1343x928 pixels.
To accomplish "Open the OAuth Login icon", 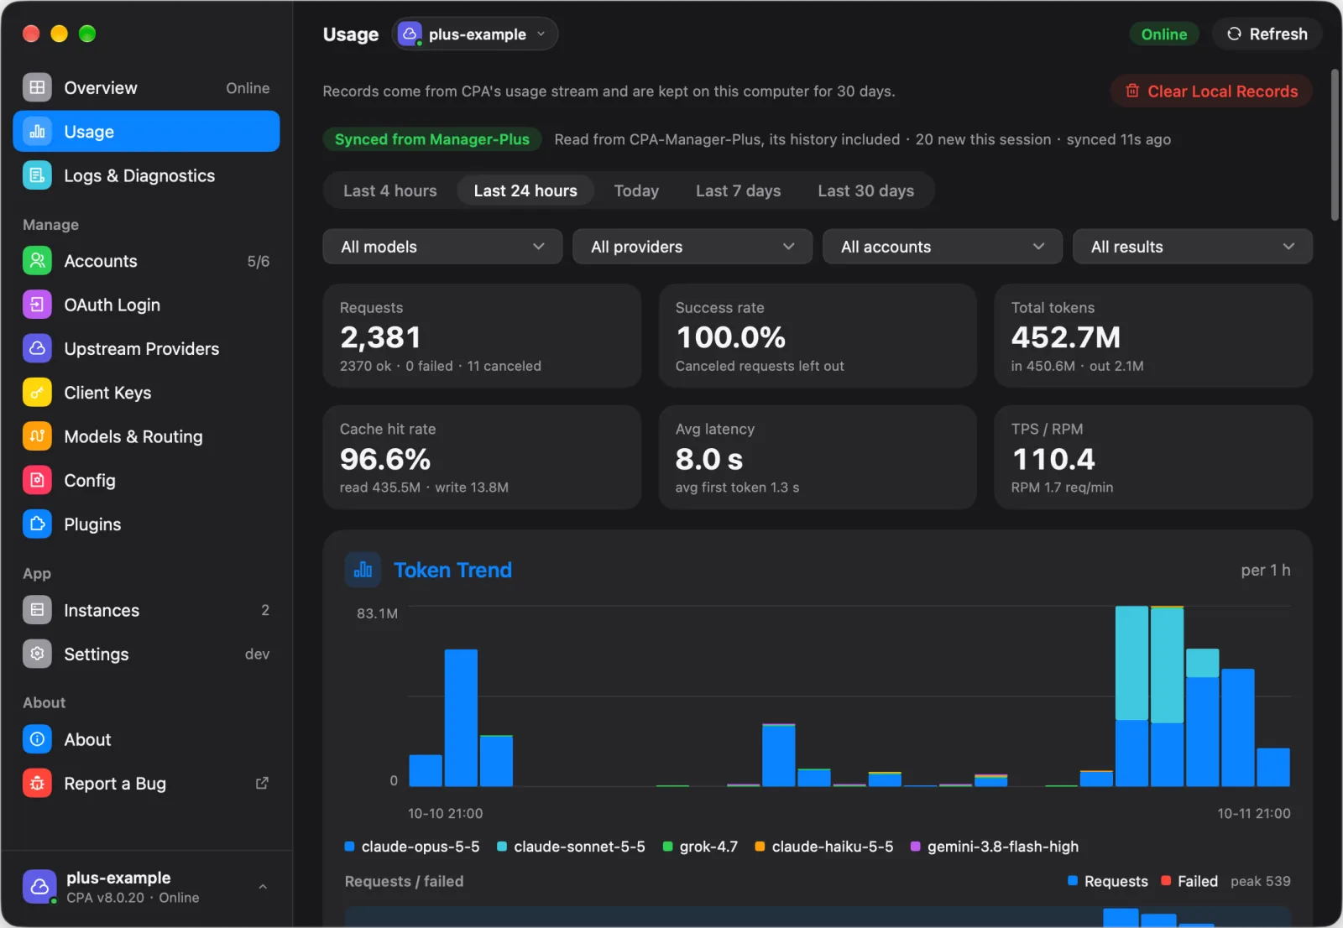I will coord(37,305).
